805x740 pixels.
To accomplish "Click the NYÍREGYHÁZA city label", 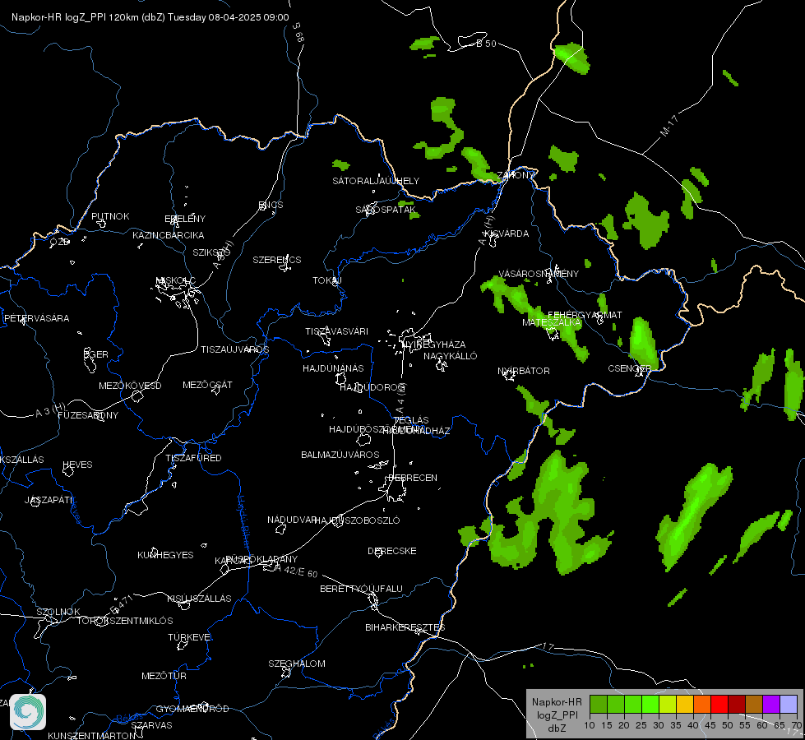I will click(x=434, y=344).
